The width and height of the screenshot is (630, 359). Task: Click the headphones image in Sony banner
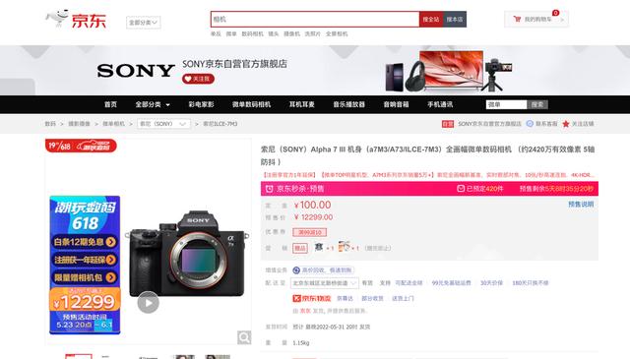(414, 76)
